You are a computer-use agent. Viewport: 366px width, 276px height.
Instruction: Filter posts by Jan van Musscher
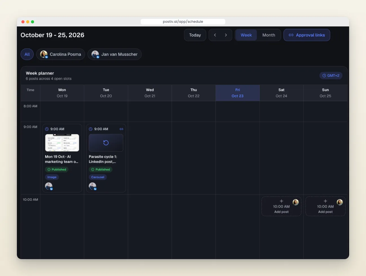coord(115,54)
